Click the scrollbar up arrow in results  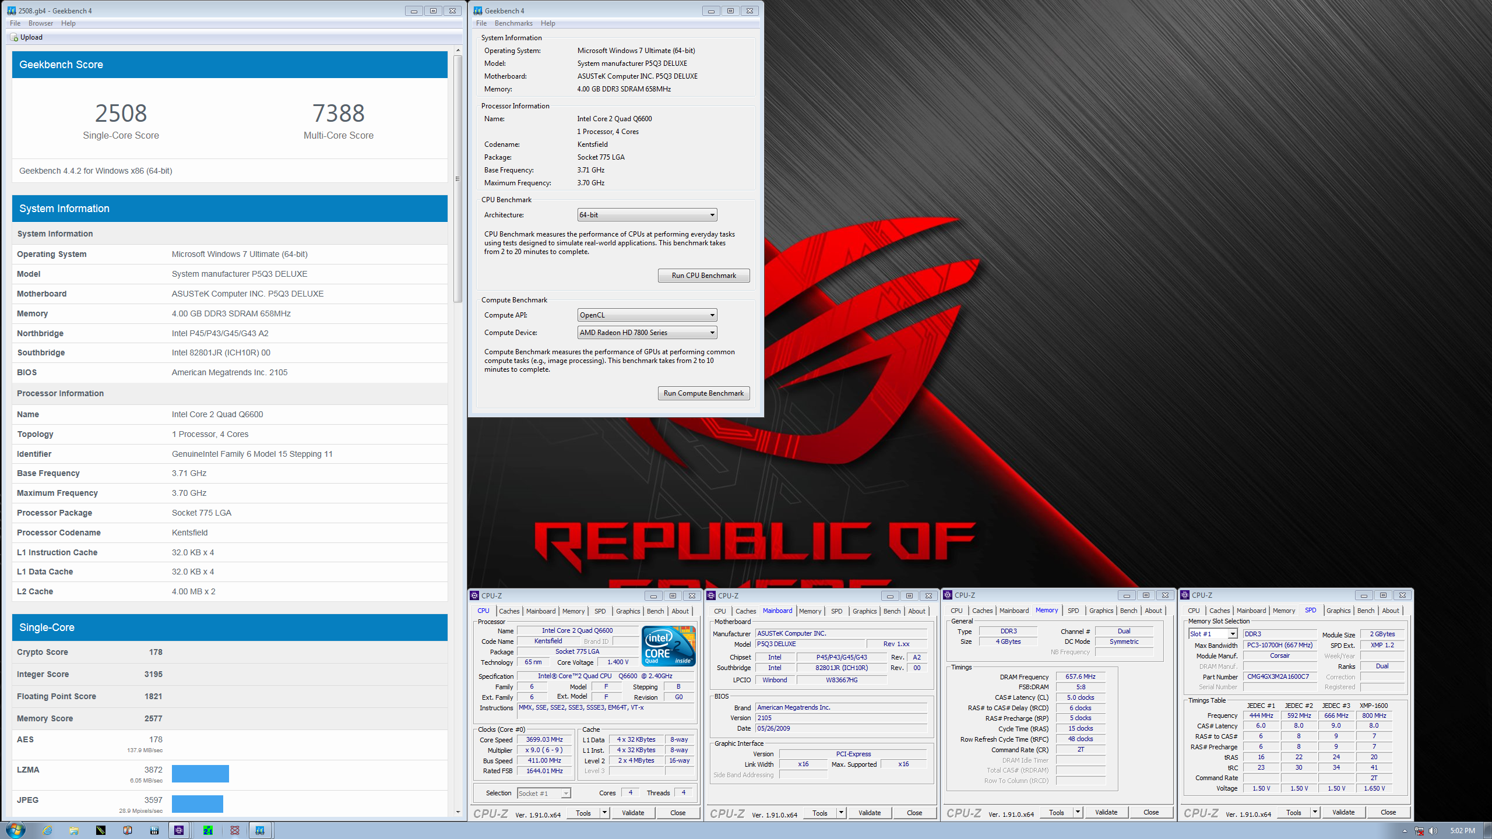click(x=458, y=50)
